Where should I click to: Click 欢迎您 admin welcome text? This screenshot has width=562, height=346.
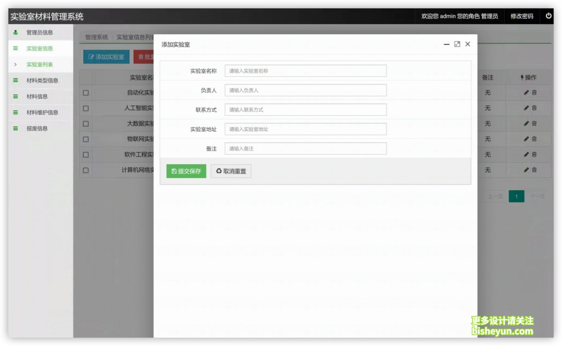460,16
